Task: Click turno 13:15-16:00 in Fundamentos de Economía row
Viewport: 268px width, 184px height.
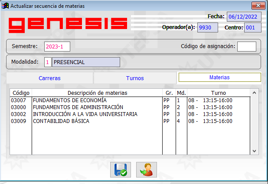Action: point(218,100)
